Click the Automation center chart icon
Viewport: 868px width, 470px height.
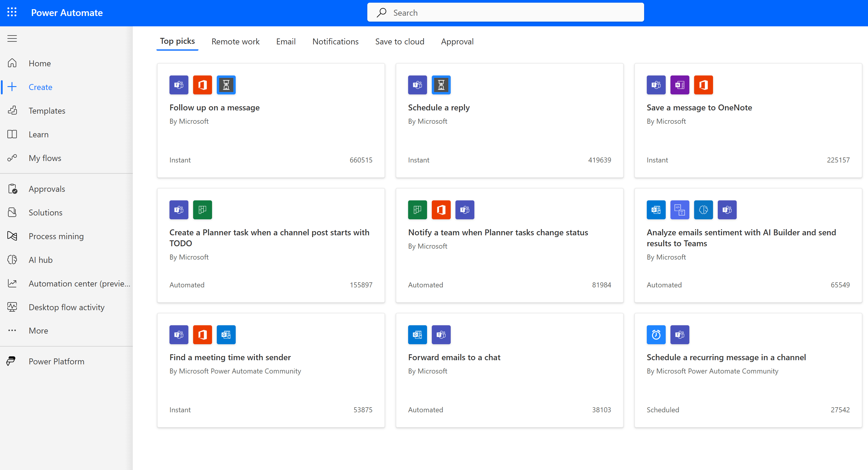[12, 283]
